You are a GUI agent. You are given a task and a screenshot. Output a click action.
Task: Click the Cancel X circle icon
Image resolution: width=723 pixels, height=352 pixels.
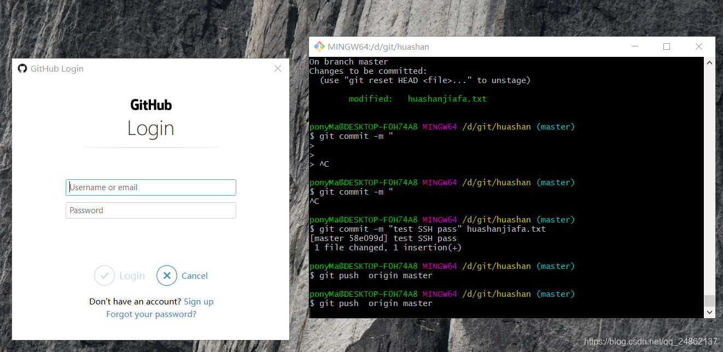167,275
